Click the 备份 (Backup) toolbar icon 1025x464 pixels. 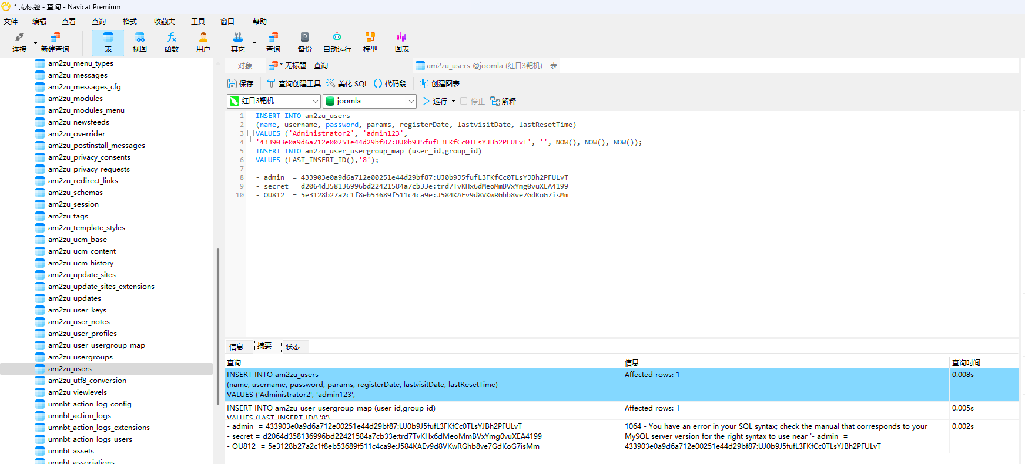pos(304,42)
